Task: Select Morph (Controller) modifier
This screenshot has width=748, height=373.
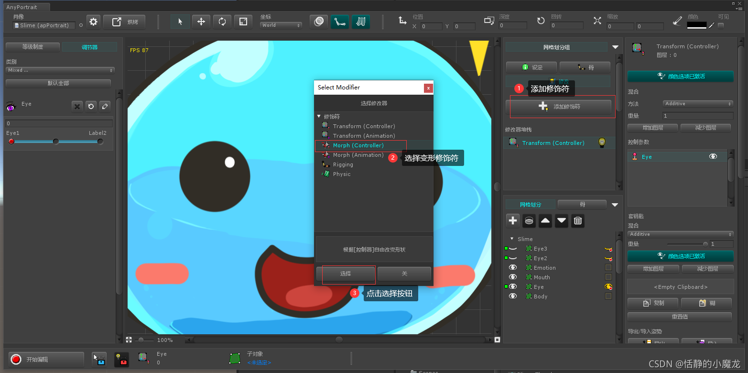Action: [x=358, y=145]
